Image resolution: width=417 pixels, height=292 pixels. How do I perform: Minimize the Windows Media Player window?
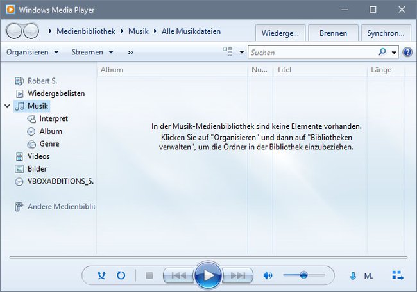point(345,10)
